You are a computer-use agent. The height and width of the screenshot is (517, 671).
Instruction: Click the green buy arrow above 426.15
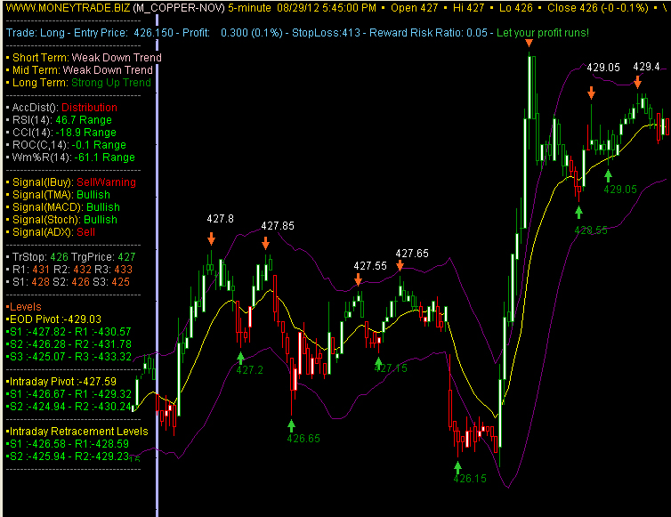click(457, 466)
